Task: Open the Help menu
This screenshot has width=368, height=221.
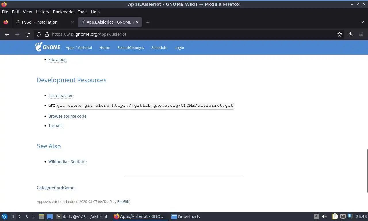Action: point(95,12)
